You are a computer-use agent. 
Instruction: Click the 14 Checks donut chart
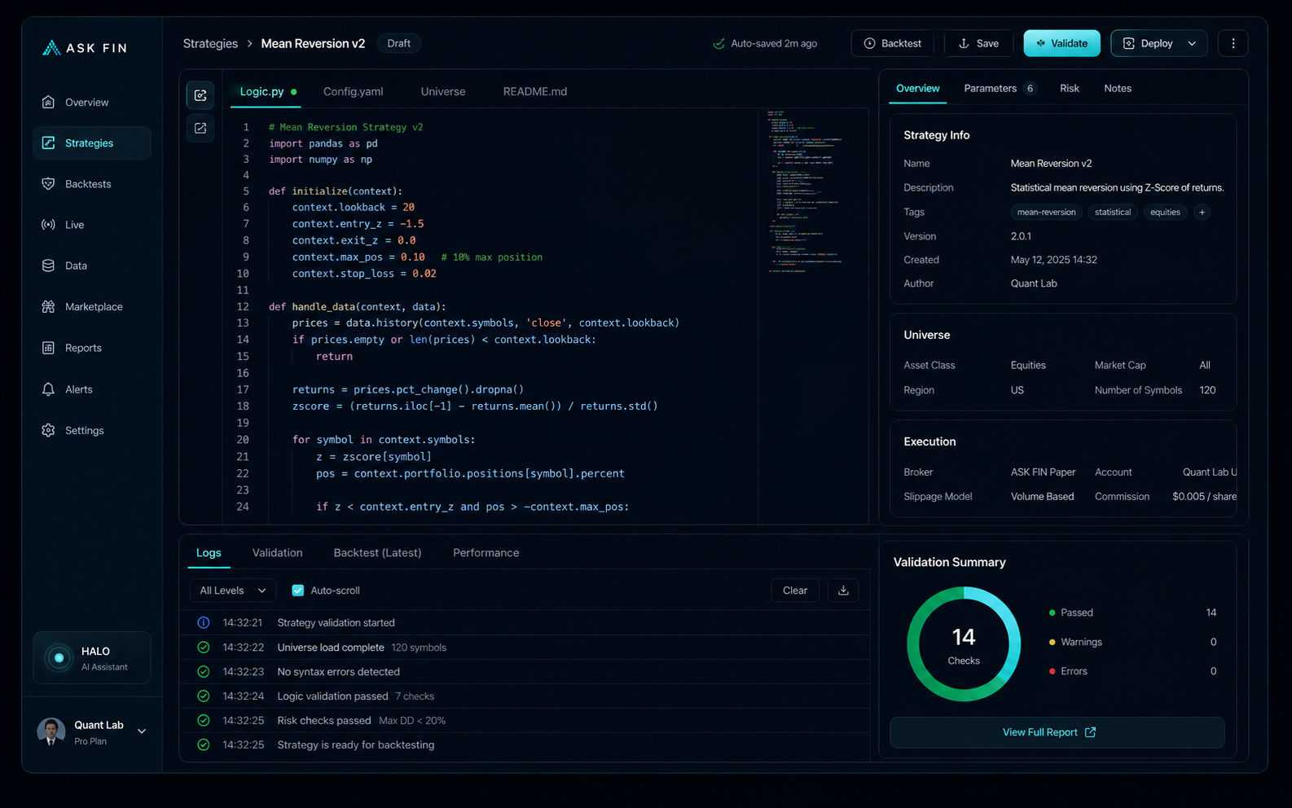(964, 644)
